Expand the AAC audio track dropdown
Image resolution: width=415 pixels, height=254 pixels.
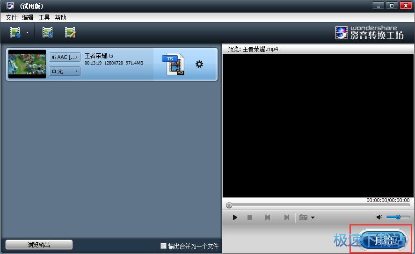pyautogui.click(x=65, y=57)
